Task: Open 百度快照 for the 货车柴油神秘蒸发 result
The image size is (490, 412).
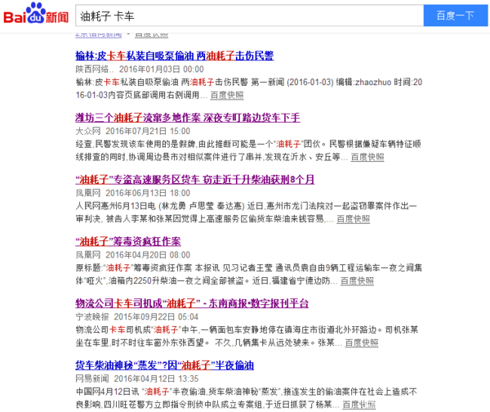Action: [x=356, y=405]
